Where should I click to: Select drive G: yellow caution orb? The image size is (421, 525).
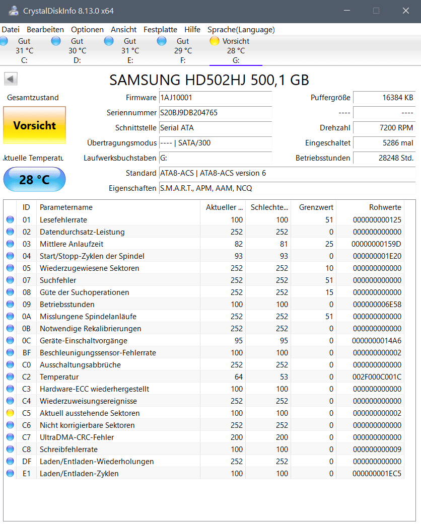215,41
